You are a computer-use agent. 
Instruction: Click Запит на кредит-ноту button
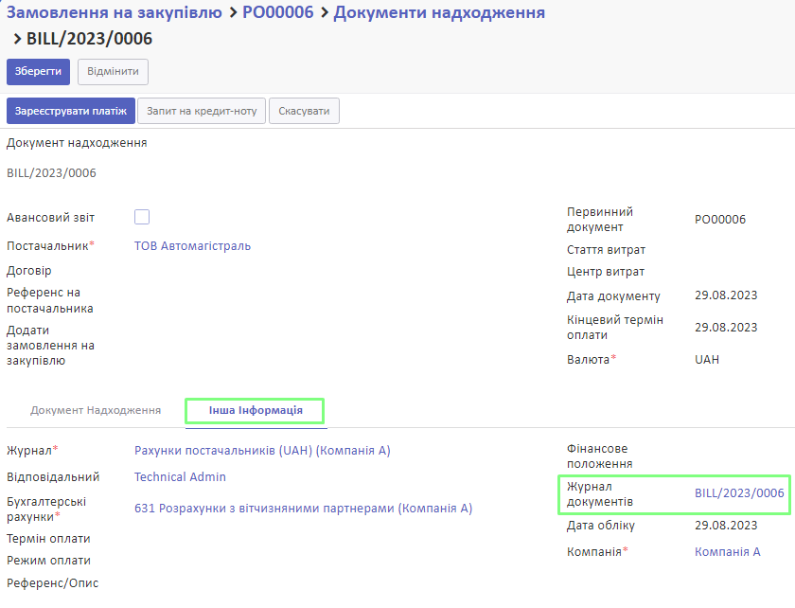[x=202, y=111]
